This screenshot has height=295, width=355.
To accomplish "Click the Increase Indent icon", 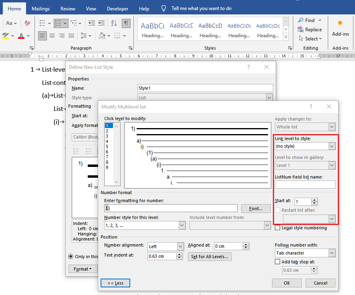I will click(x=101, y=23).
